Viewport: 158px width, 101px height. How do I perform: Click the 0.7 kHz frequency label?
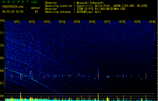(2, 83)
